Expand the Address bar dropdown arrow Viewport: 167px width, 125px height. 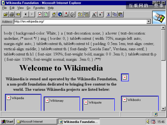click(x=148, y=22)
